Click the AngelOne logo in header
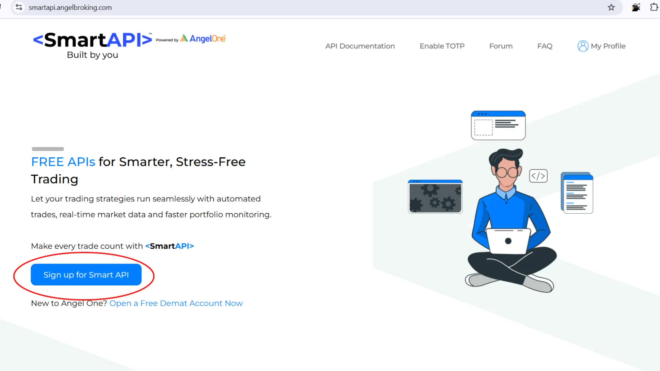 [203, 39]
